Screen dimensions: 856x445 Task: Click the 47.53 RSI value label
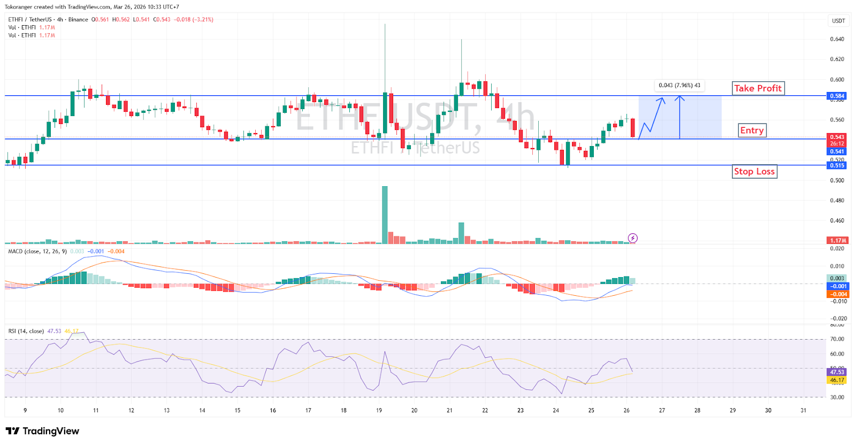pyautogui.click(x=837, y=372)
